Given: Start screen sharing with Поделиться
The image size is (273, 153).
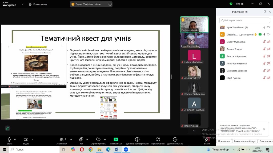Looking at the screenshot, I should pos(116,141).
